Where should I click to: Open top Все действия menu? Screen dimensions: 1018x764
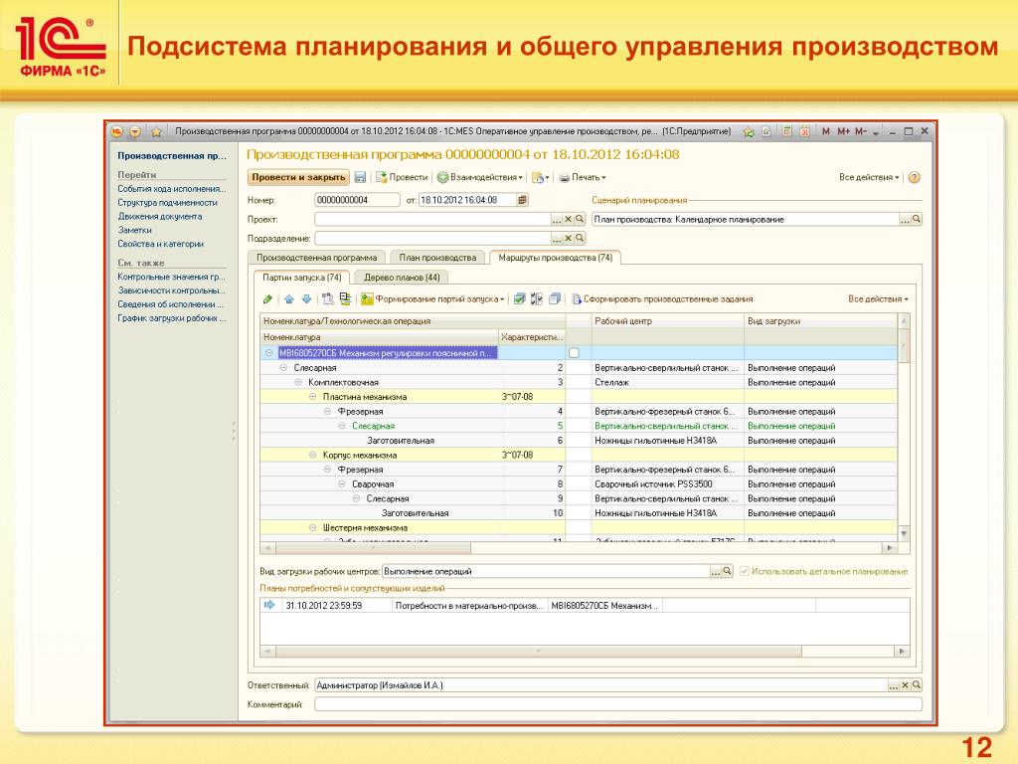pos(869,177)
